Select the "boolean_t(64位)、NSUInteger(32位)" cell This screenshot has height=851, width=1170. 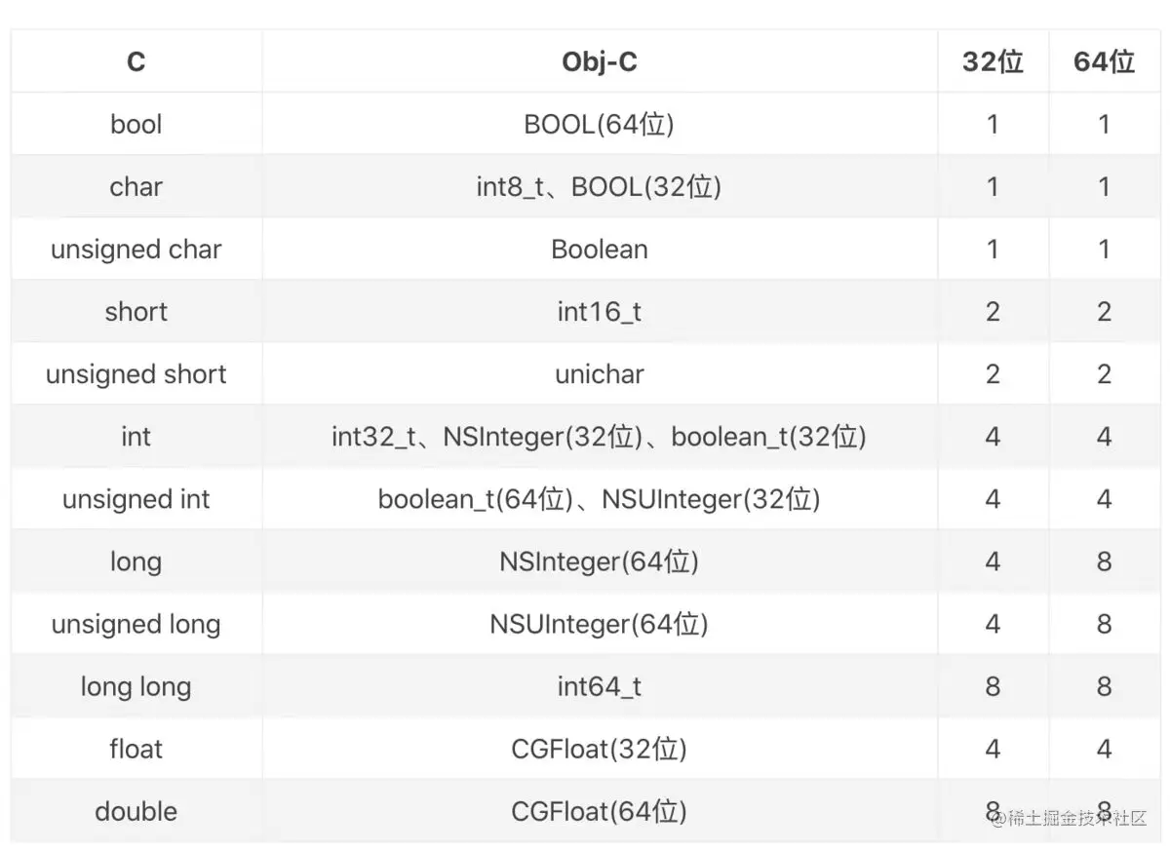tap(599, 499)
